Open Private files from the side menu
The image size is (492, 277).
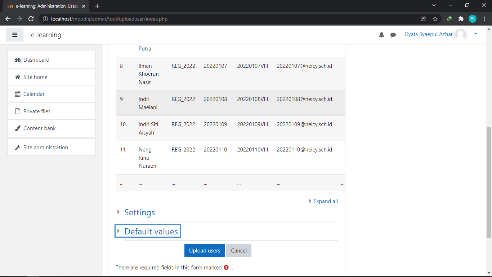(x=51, y=111)
